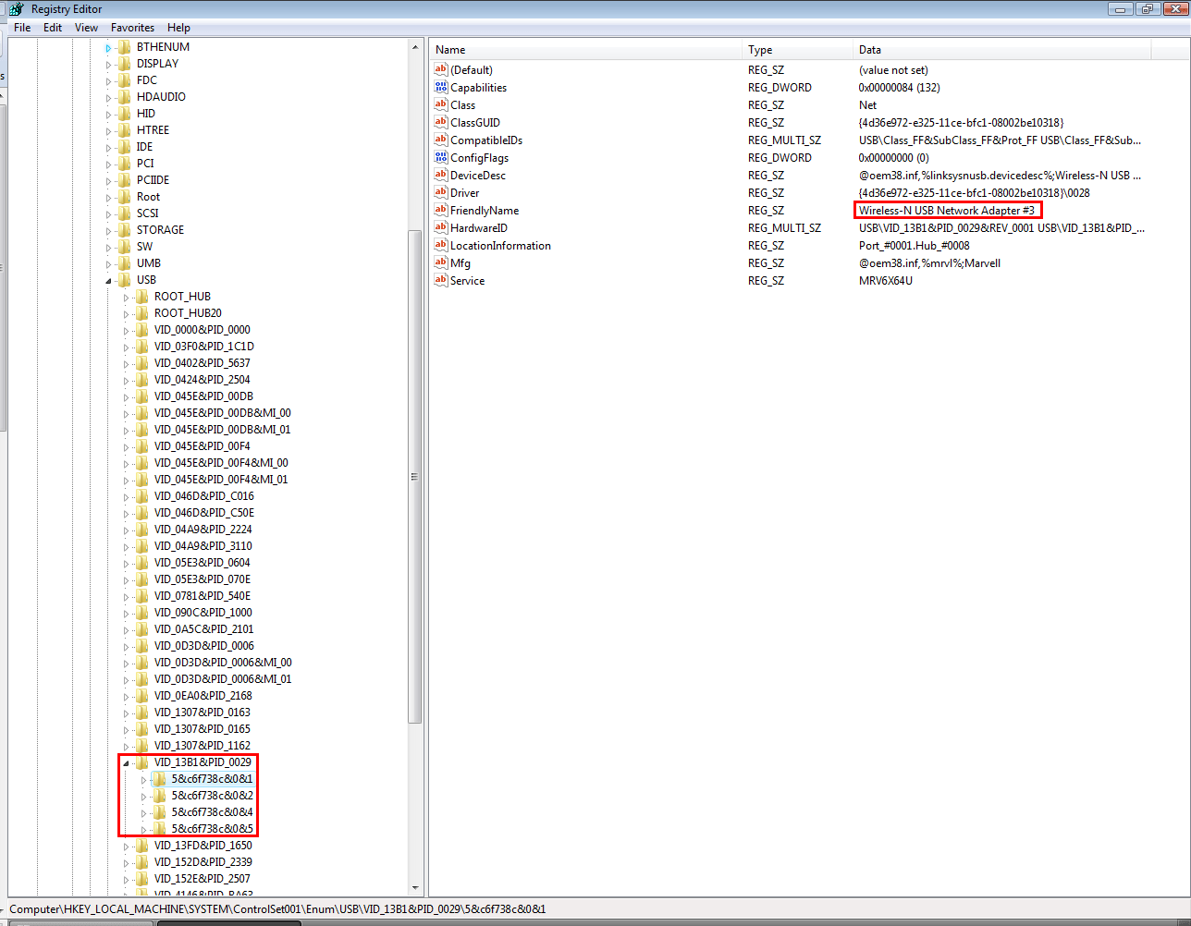Click the DWORD icon beside Capabilities
1191x926 pixels.
click(x=440, y=87)
